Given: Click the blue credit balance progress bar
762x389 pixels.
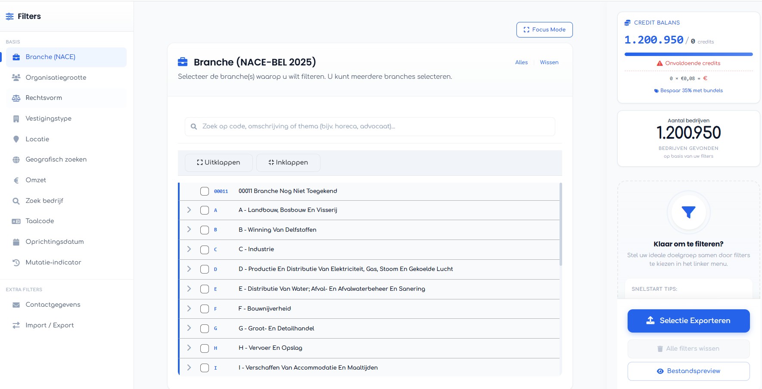Looking at the screenshot, I should point(688,54).
